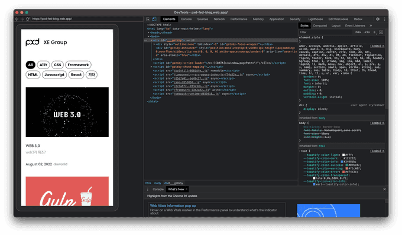Open the drawer three-dot menu
The width and height of the screenshot is (402, 235).
tap(148, 190)
